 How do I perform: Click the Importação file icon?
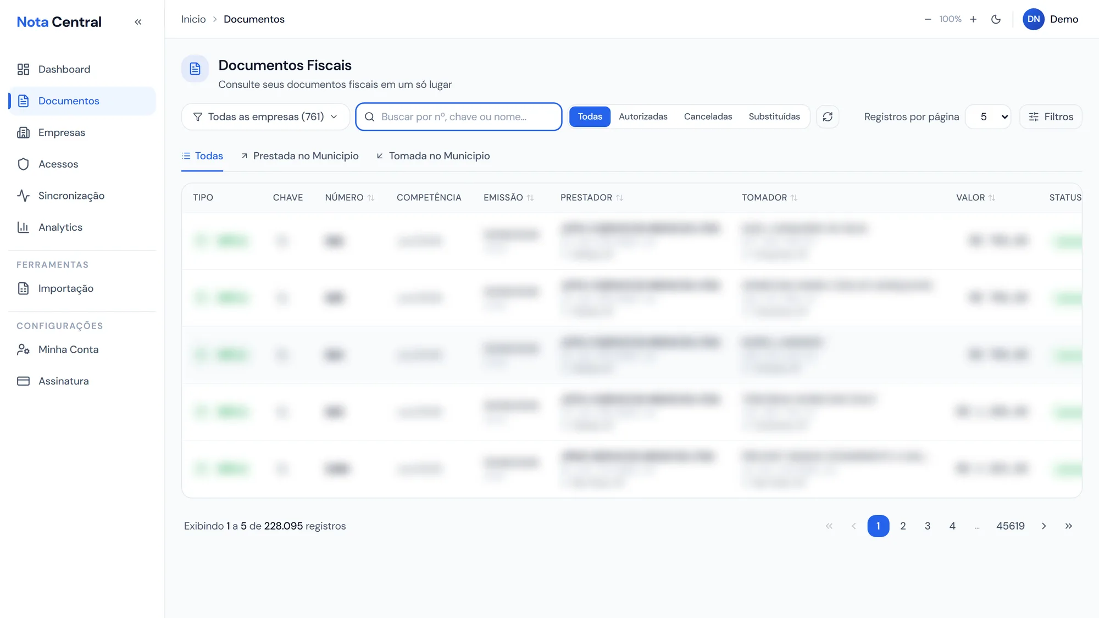(23, 288)
